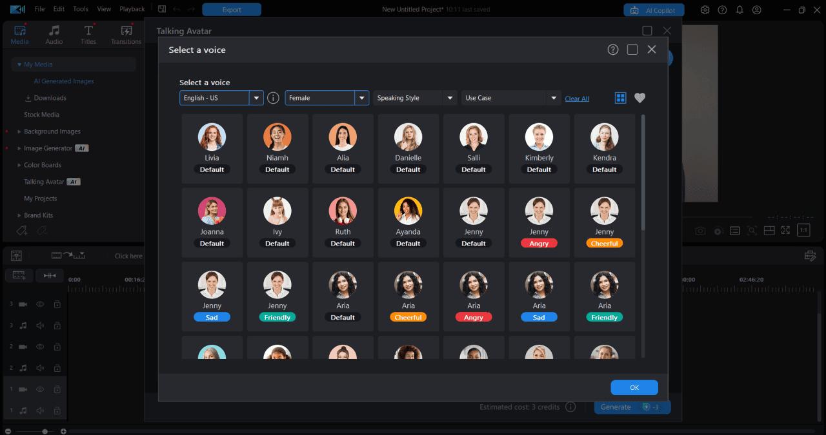This screenshot has width=826, height=435.
Task: Click the save project icon
Action: 162,9
